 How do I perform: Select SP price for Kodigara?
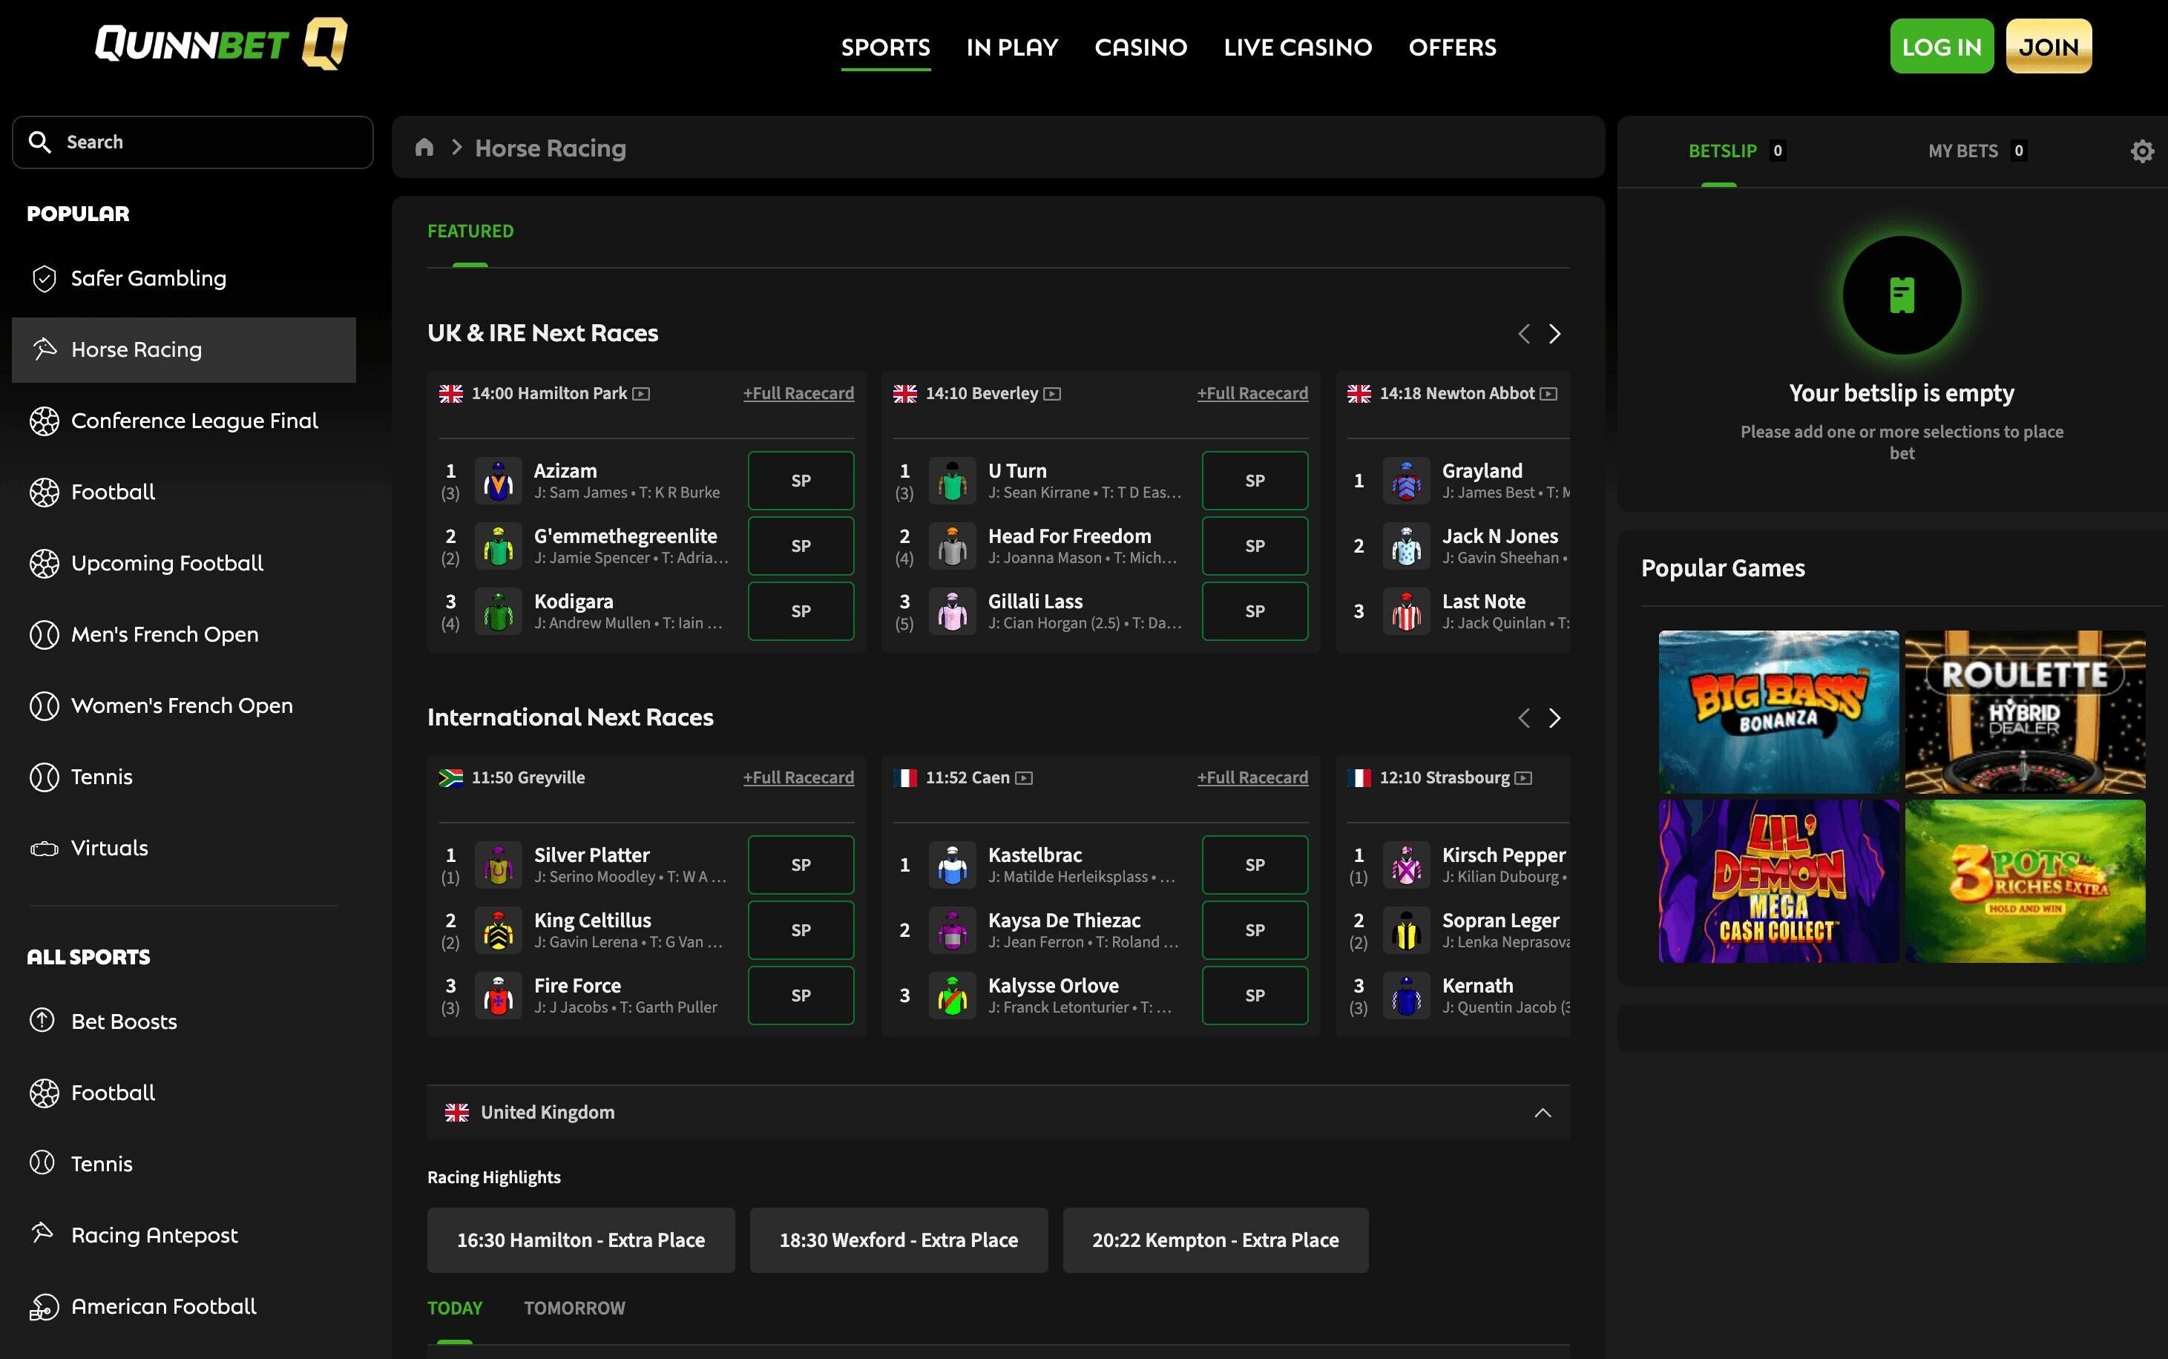801,611
